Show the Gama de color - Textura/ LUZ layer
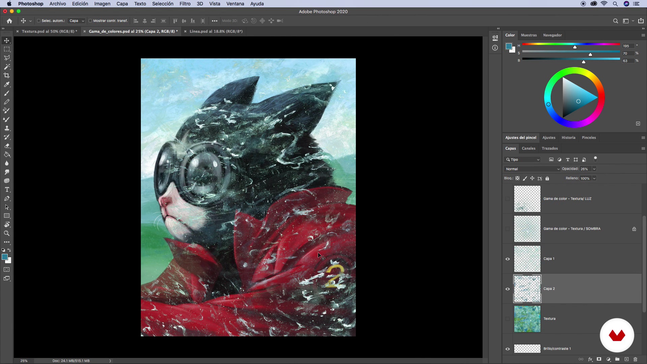Screen dimensions: 647x364 [507, 199]
